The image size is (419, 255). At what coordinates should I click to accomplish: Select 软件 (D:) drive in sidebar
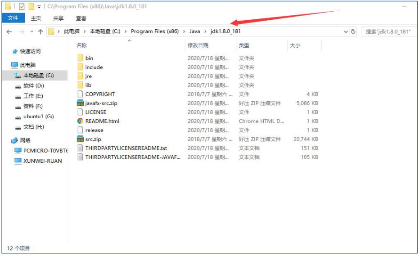tap(33, 86)
